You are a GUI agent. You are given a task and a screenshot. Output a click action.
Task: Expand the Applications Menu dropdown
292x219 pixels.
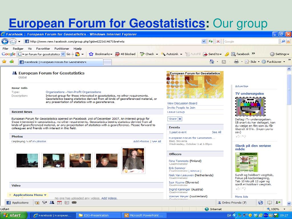pos(45,195)
